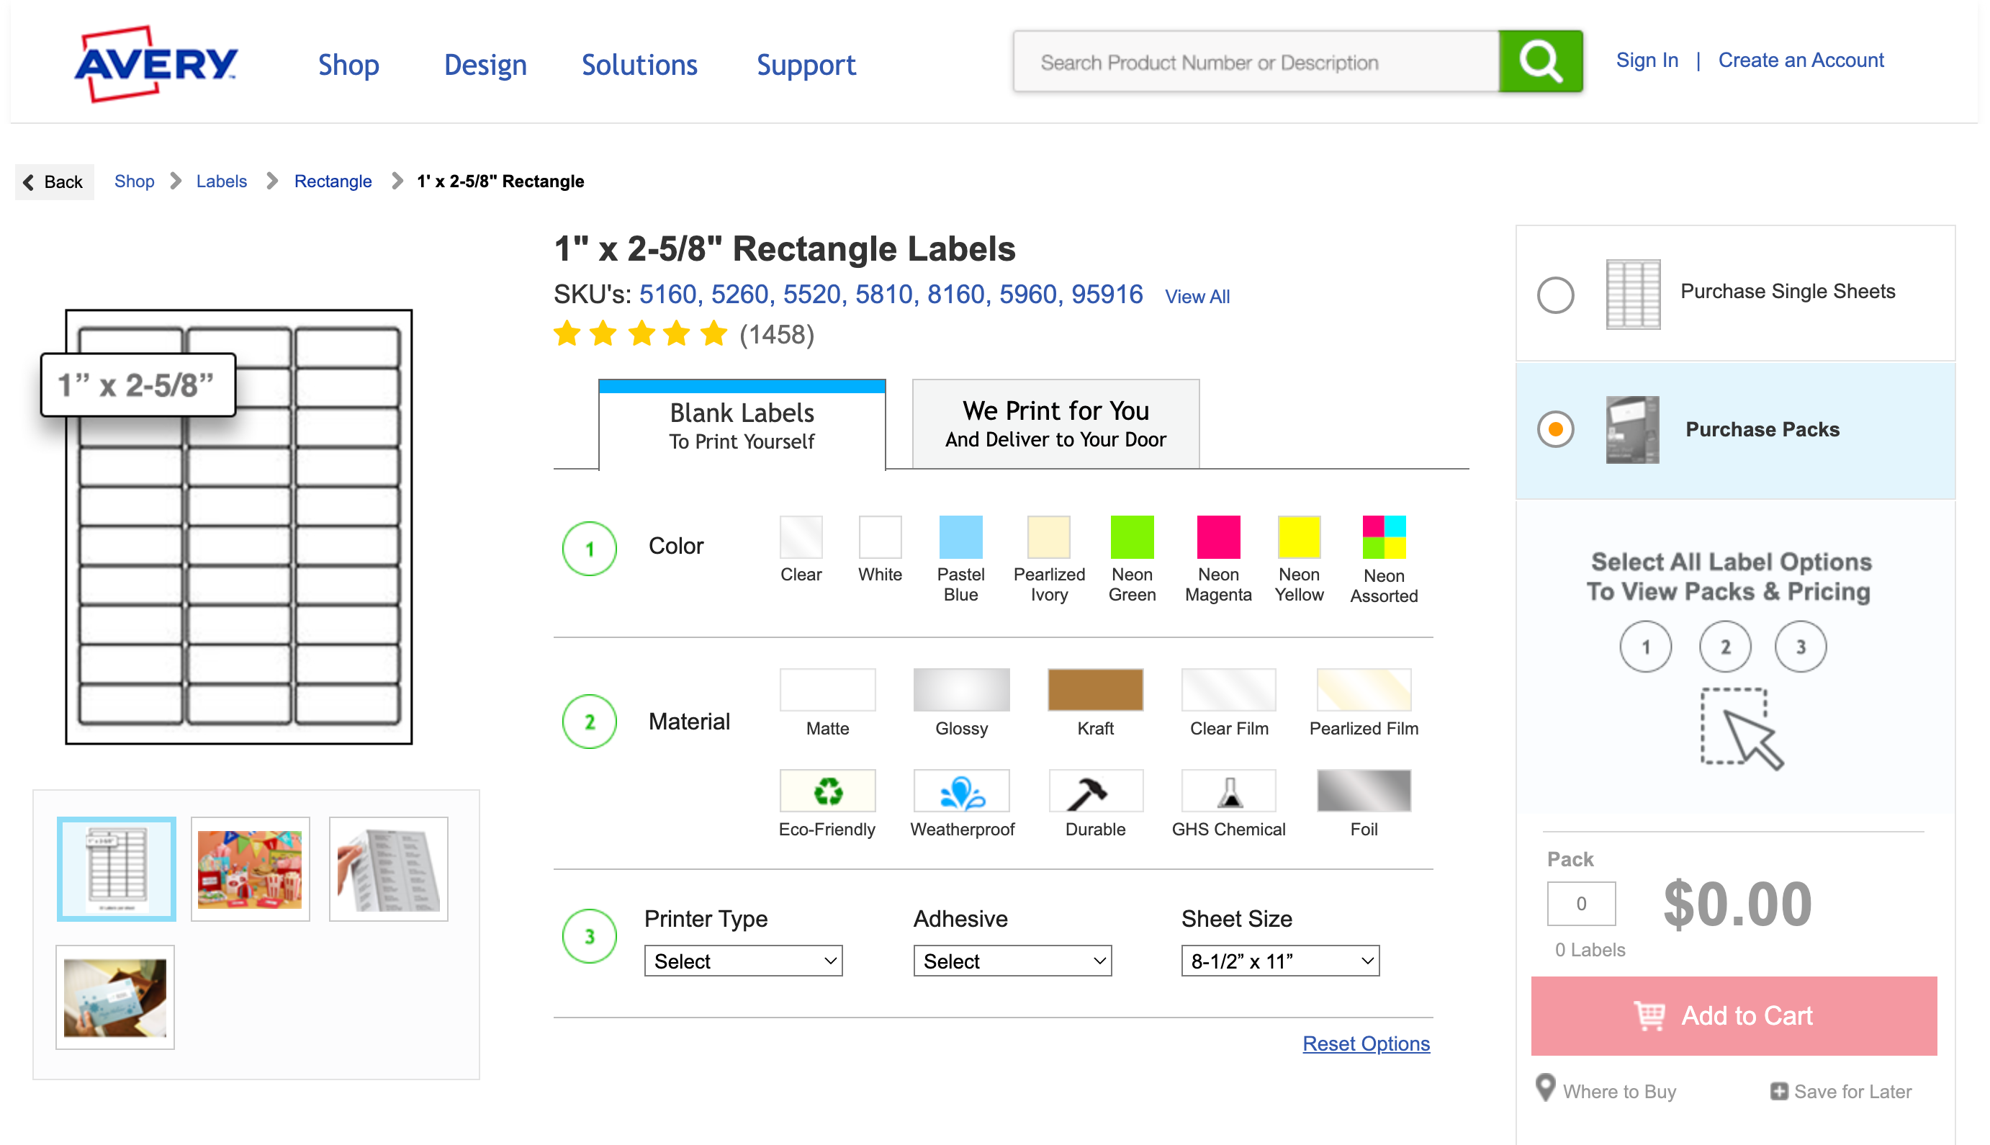The height and width of the screenshot is (1145, 1990).
Task: Select the peeling label sheet thumbnail
Action: click(x=388, y=868)
